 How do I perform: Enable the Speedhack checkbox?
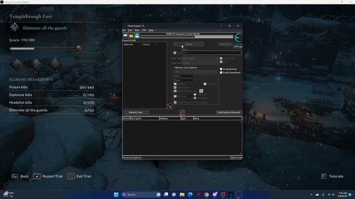pos(221,72)
